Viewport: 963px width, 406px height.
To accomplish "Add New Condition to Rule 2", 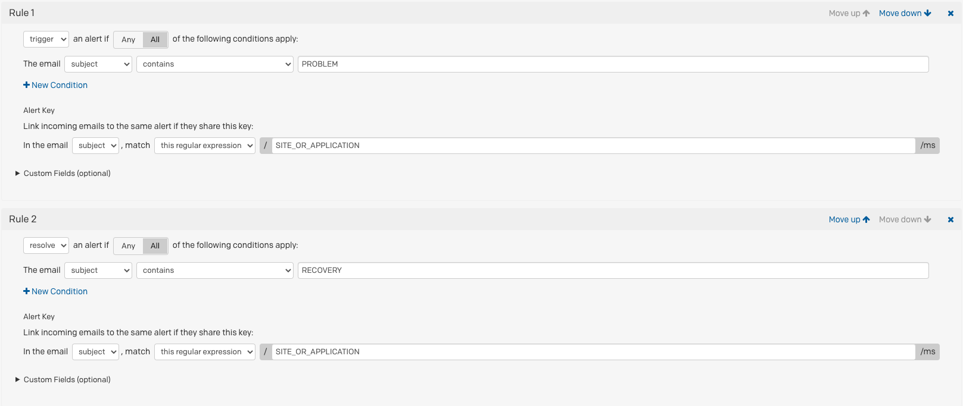I will coord(55,291).
